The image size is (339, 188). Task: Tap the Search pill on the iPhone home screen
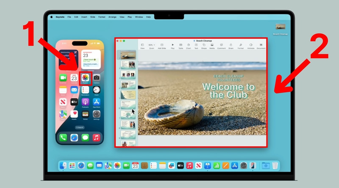80,128
